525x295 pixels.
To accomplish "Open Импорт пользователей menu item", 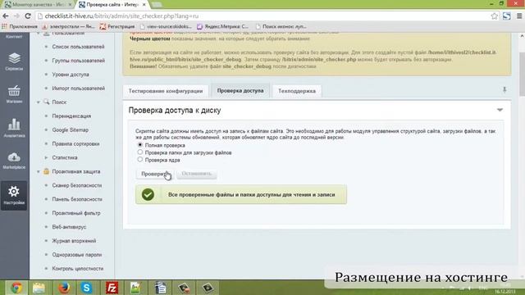I will [x=79, y=88].
